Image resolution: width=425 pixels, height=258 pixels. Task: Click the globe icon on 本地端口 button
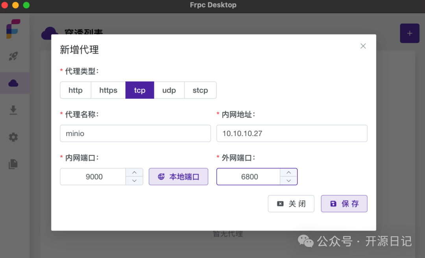(x=161, y=177)
